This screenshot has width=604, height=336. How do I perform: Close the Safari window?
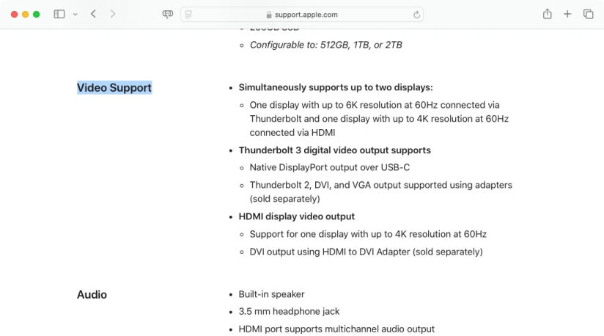point(14,14)
